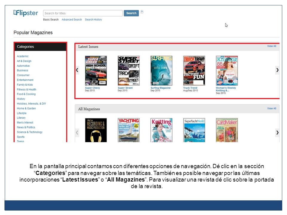Click the blue Search button
Screen dimensions: 287x215
coord(131,13)
